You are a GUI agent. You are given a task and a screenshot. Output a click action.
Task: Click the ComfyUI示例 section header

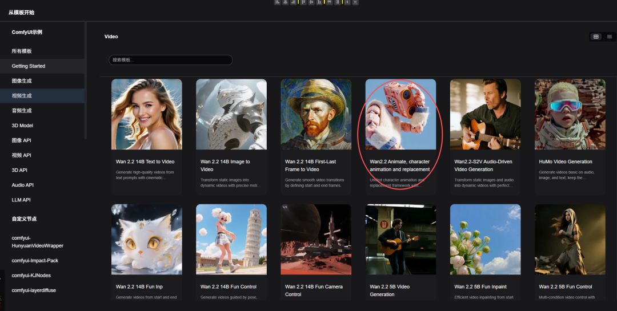click(27, 32)
